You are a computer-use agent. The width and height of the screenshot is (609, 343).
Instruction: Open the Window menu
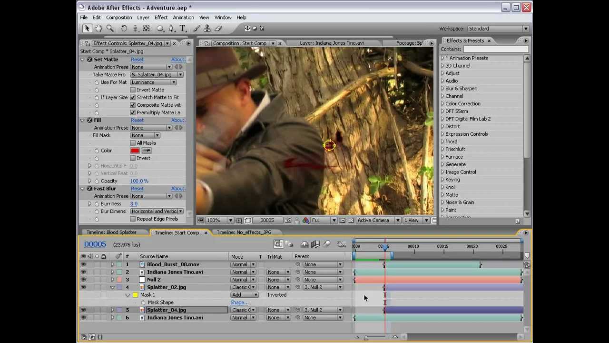click(223, 18)
